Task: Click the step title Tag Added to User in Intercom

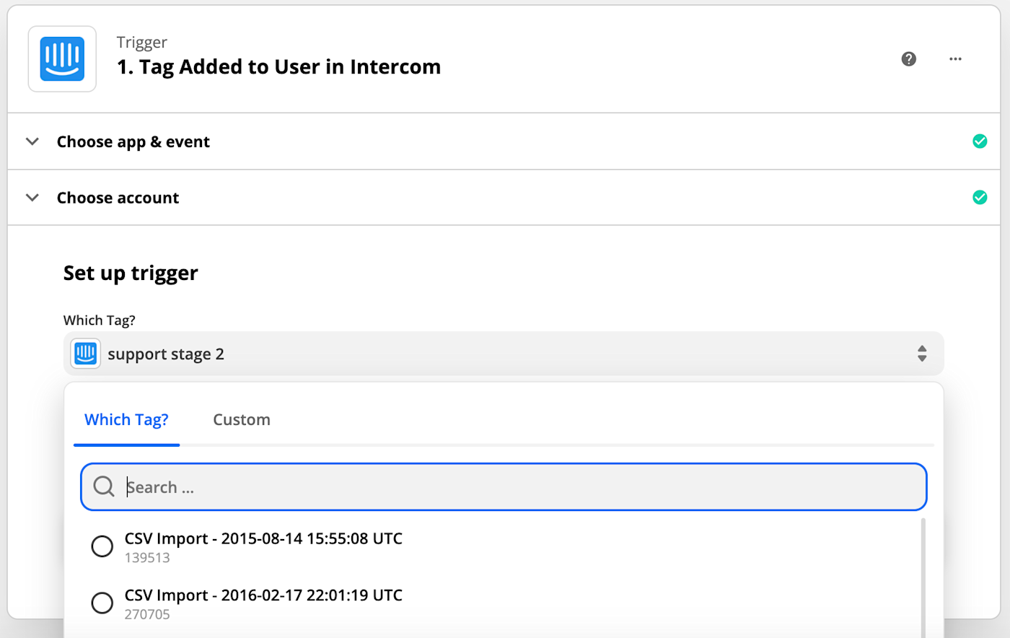Action: [278, 67]
